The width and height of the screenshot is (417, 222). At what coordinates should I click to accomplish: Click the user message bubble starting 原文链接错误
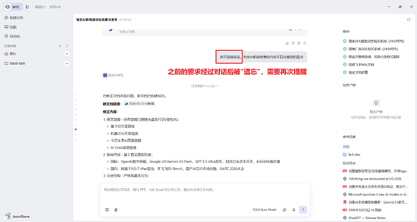click(x=262, y=57)
